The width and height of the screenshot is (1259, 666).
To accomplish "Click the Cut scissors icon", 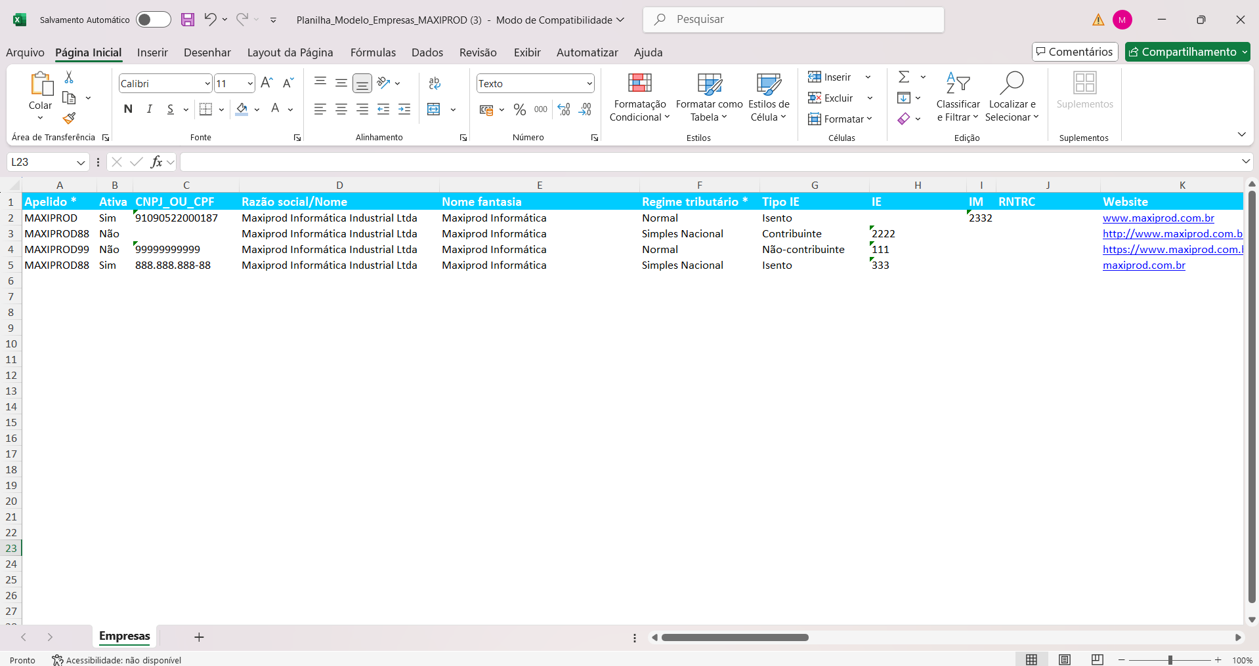I will pos(69,77).
